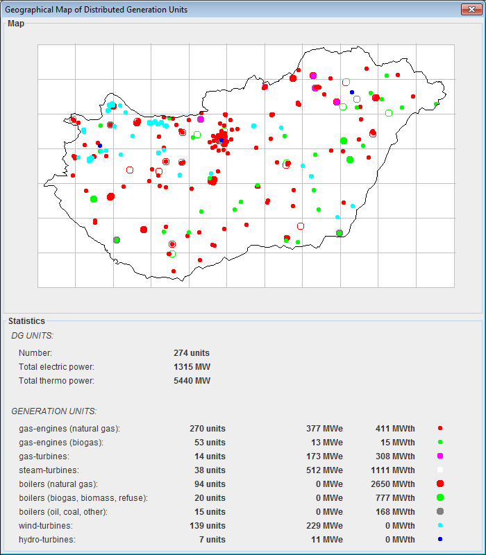Click the '0 MWth' value in wind-turbines row
486x555 pixels.
coord(400,526)
